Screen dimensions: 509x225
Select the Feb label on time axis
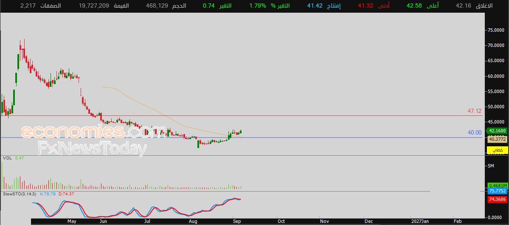[457, 222]
